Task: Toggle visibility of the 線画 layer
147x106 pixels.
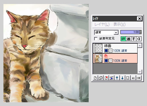Action: click(x=106, y=51)
